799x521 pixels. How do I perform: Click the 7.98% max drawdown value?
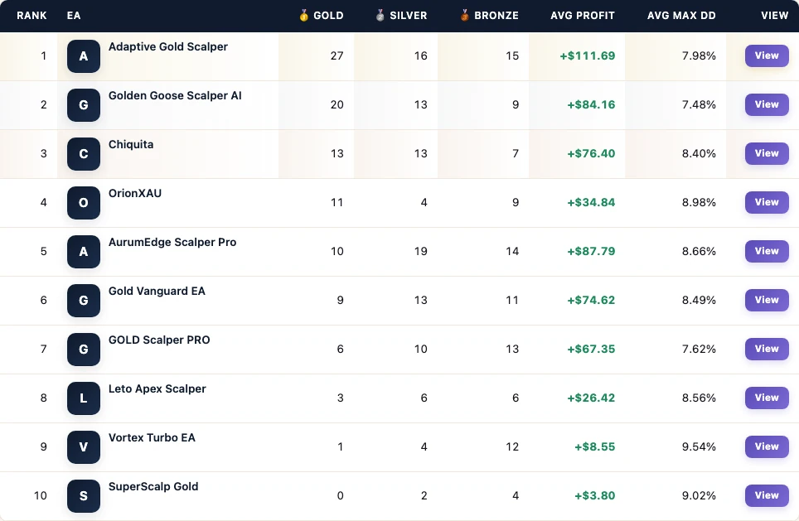699,56
